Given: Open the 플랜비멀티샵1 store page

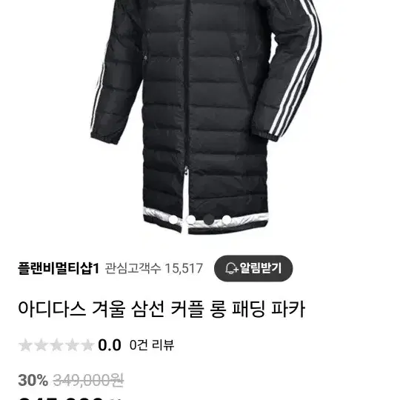Looking at the screenshot, I should 59,268.
